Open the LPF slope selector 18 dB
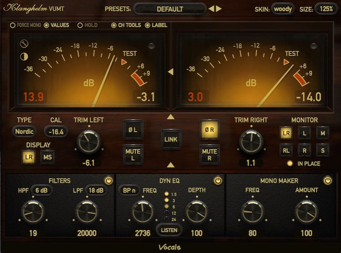 point(96,190)
